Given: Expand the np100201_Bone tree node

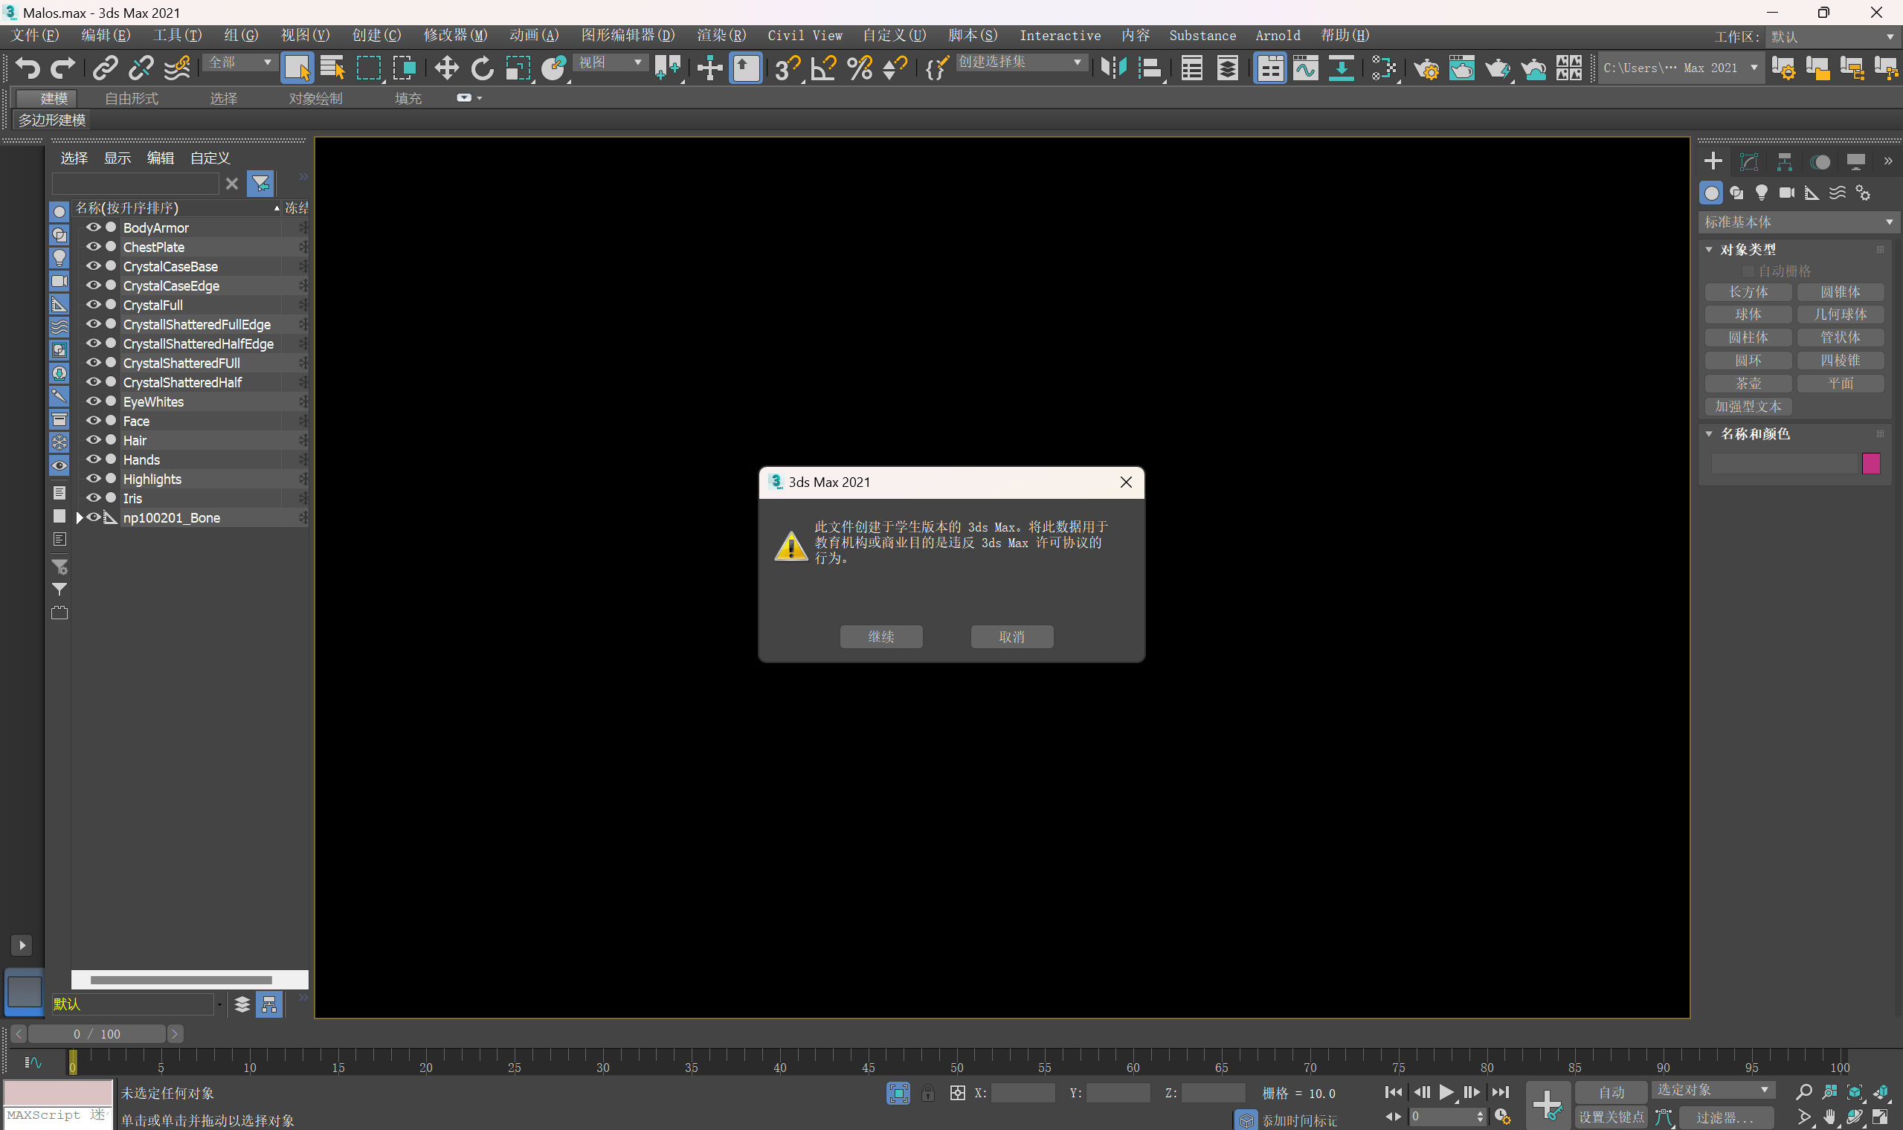Looking at the screenshot, I should [79, 517].
